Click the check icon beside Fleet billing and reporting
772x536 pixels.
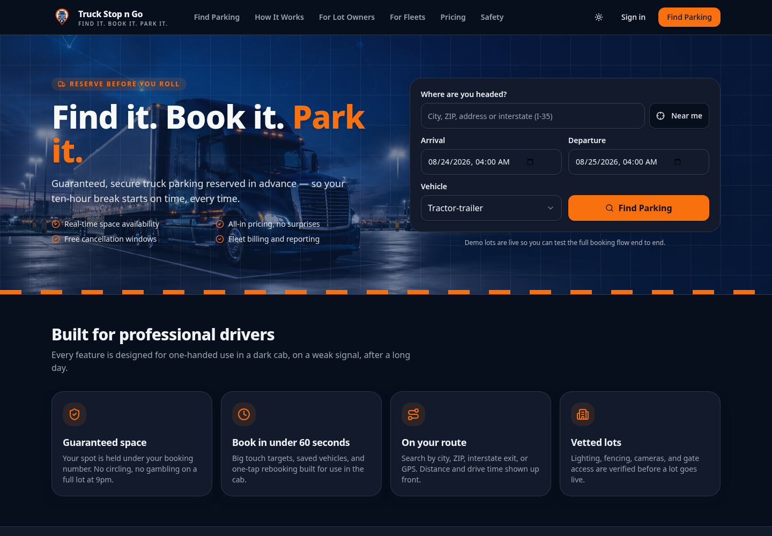click(220, 239)
